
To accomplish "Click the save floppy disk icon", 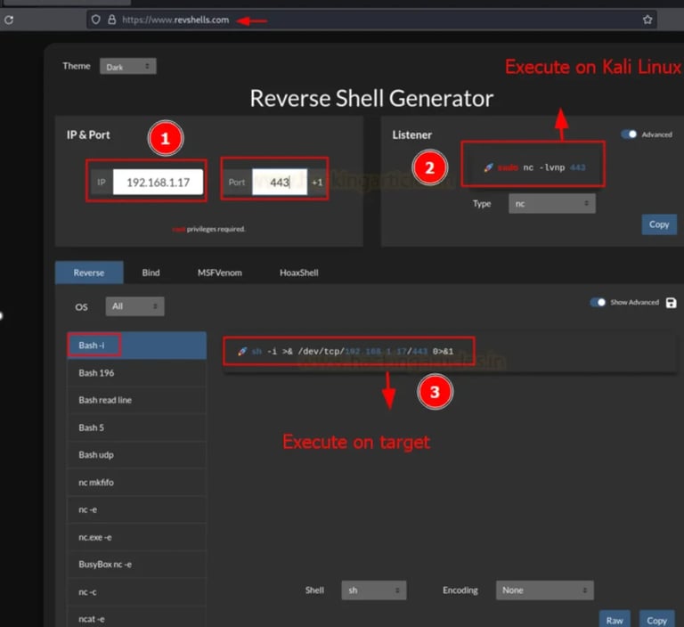I will 671,303.
